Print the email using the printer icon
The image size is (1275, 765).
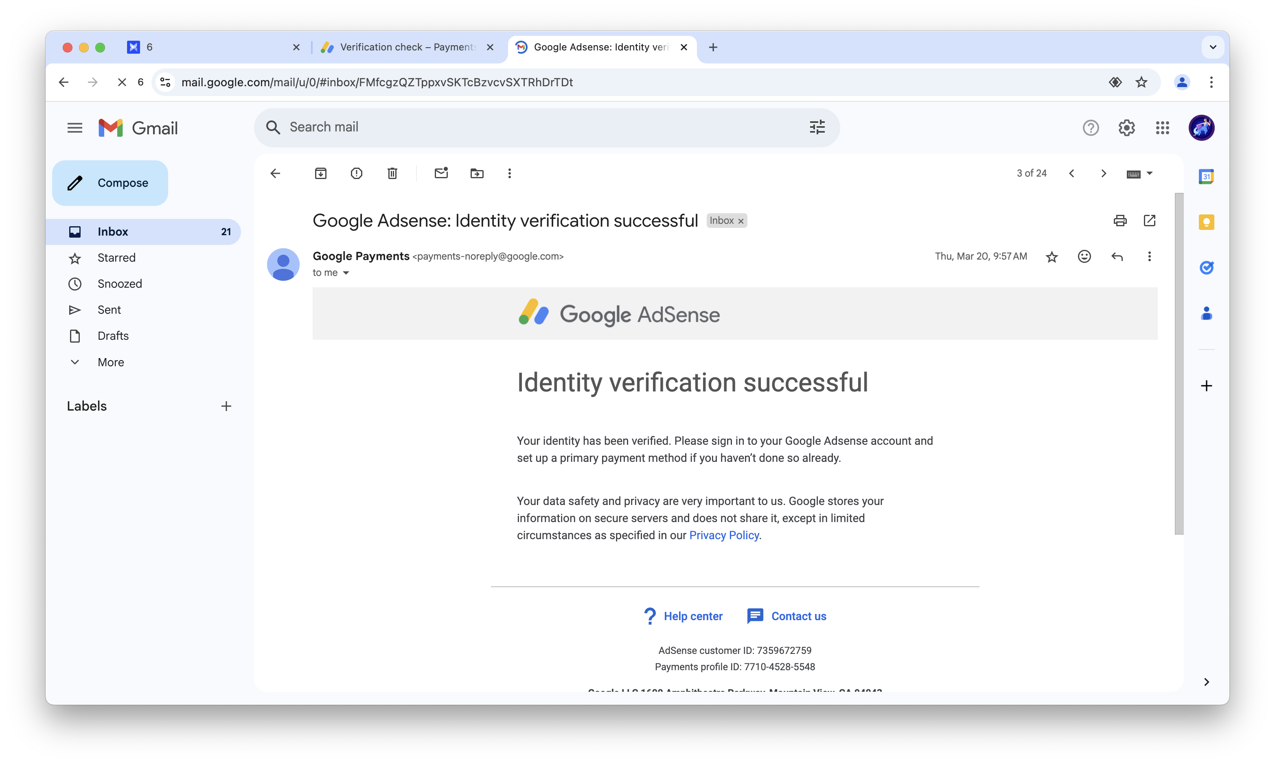pos(1120,221)
